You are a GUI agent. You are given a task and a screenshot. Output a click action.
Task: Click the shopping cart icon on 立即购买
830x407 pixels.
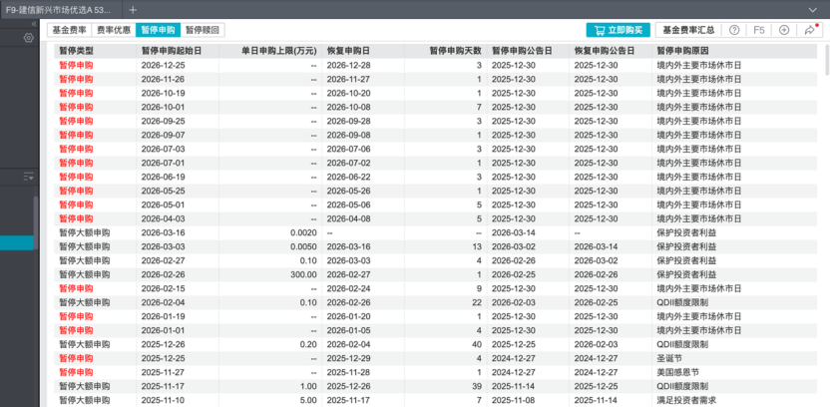click(x=599, y=31)
